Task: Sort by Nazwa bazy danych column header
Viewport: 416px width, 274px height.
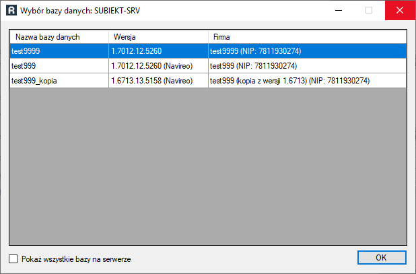Action: coord(59,37)
